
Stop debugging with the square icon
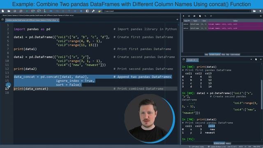click(81, 11)
